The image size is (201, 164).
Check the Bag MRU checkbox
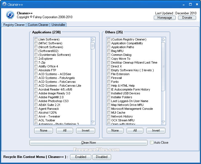pos(109,51)
